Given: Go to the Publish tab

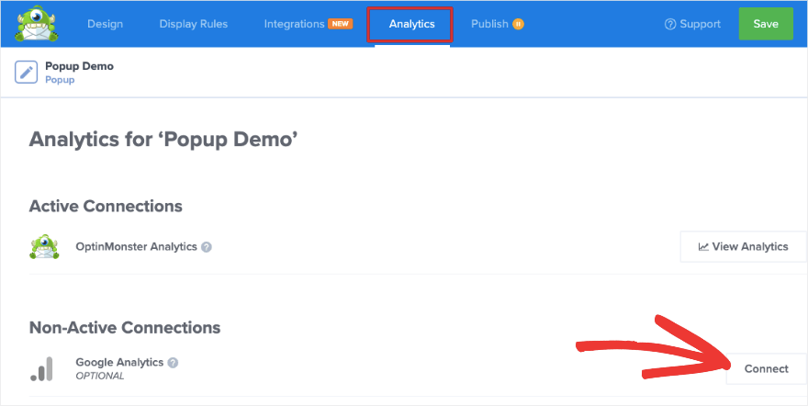Looking at the screenshot, I should click(489, 24).
